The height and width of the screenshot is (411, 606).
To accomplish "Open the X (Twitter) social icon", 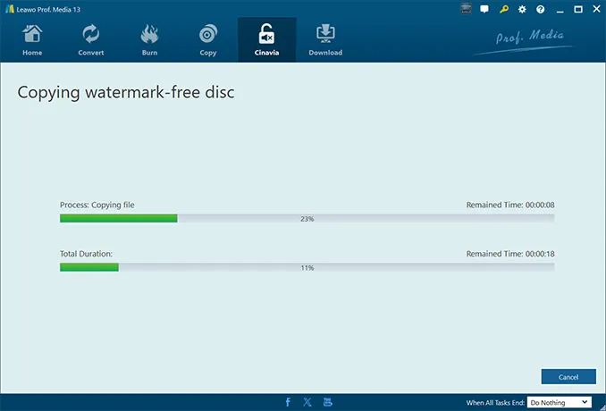I will [x=307, y=402].
